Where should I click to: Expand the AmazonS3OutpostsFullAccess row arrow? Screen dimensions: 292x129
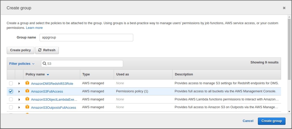19,107
